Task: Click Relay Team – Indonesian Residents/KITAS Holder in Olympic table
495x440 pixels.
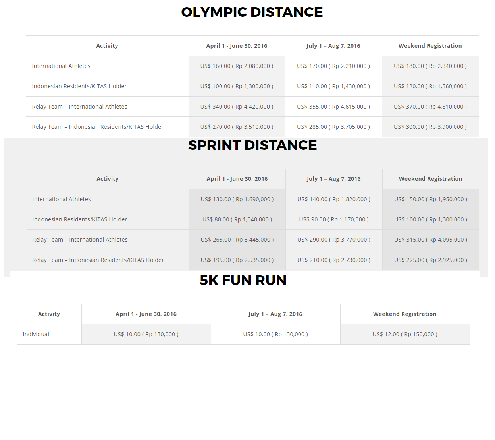Action: pyautogui.click(x=98, y=127)
